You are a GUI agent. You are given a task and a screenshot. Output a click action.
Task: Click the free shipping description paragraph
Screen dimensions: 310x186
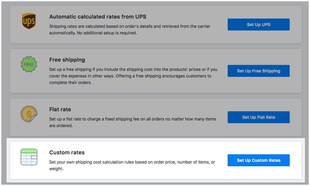click(x=133, y=76)
